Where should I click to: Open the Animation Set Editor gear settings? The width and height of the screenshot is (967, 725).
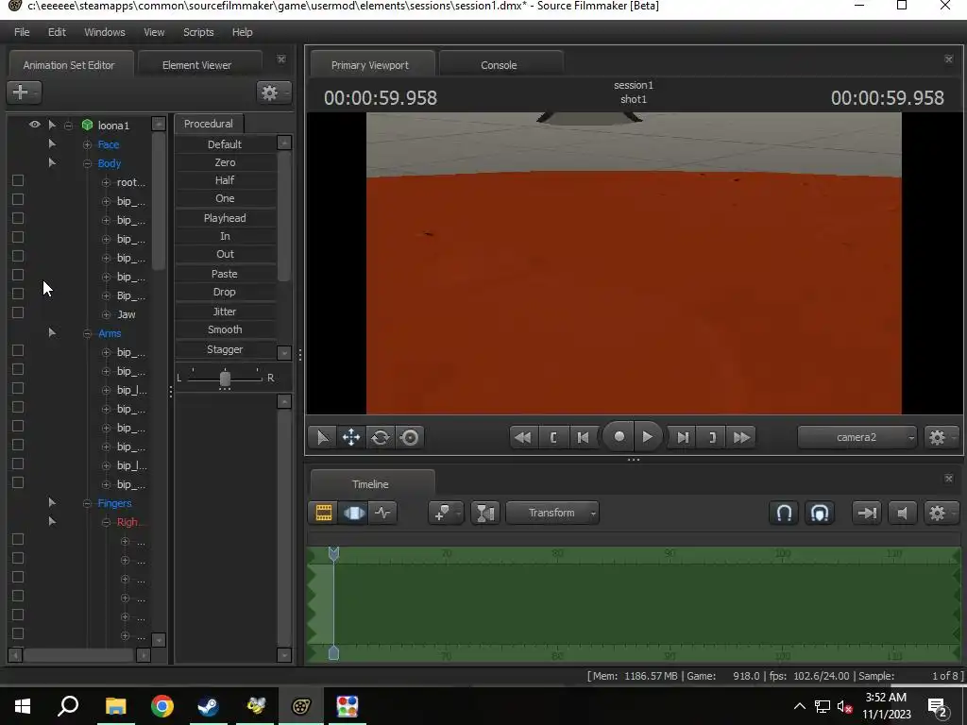273,93
